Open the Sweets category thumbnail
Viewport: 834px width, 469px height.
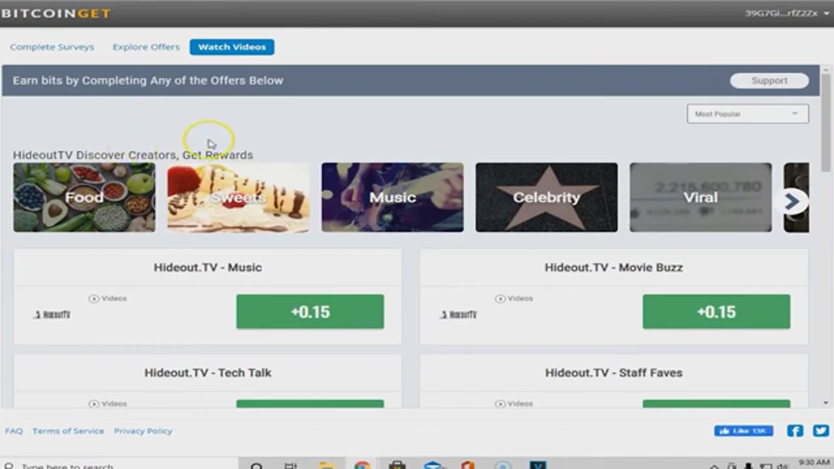tap(238, 197)
